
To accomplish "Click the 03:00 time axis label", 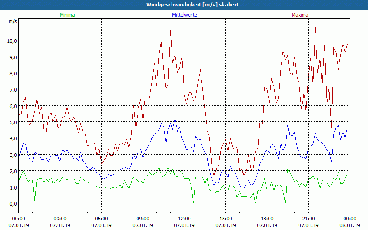I will click(60, 219).
